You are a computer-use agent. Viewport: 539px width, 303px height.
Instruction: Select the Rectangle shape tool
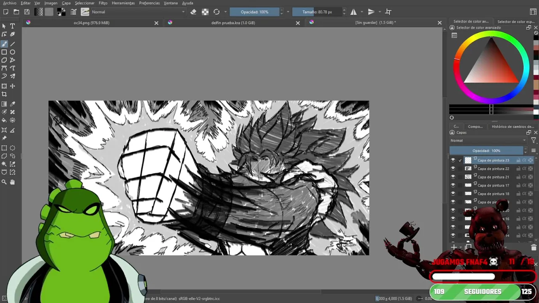[x=4, y=52]
